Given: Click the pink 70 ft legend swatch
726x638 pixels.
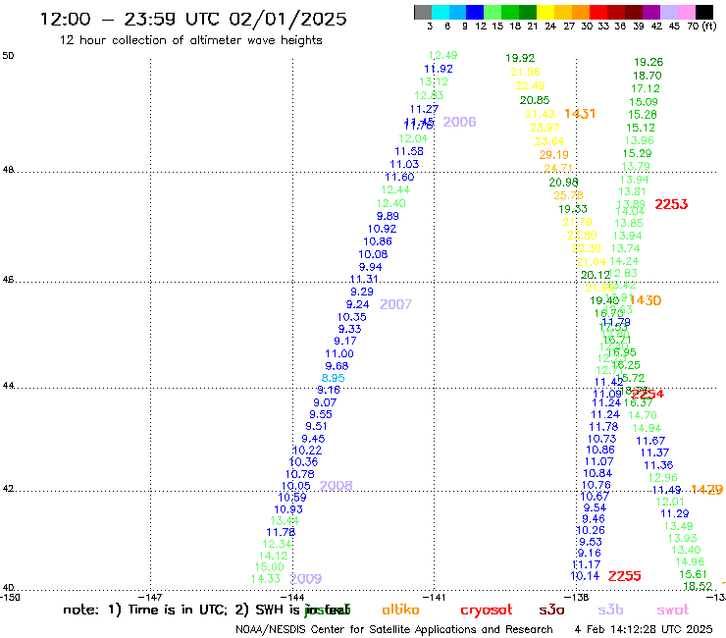Looking at the screenshot, I should (686, 12).
